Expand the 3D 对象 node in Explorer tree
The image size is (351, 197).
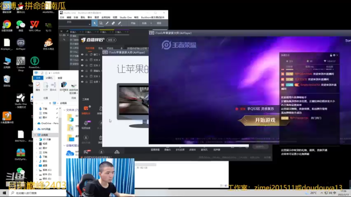(37, 139)
